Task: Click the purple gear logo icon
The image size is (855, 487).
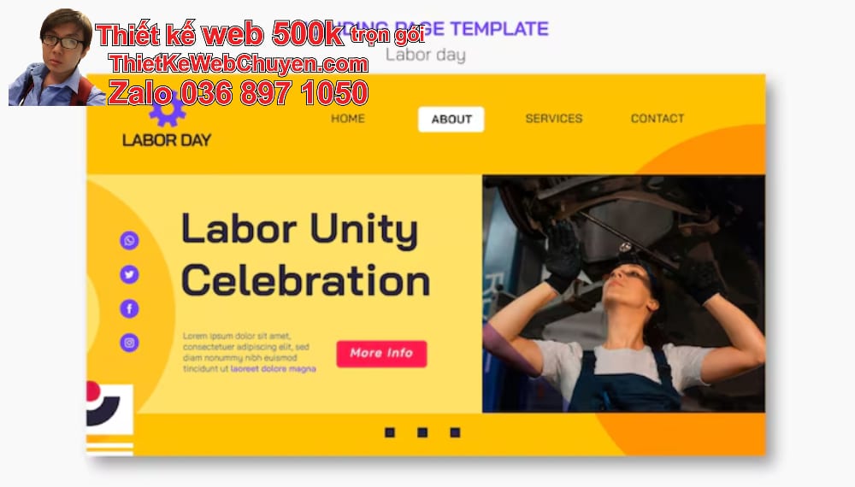Action: pyautogui.click(x=168, y=109)
